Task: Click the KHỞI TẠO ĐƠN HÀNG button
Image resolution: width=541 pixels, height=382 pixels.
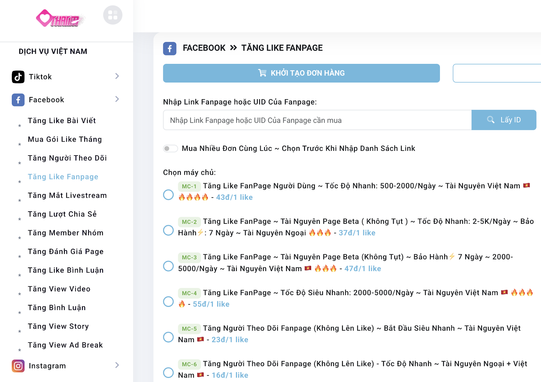Action: tap(301, 73)
